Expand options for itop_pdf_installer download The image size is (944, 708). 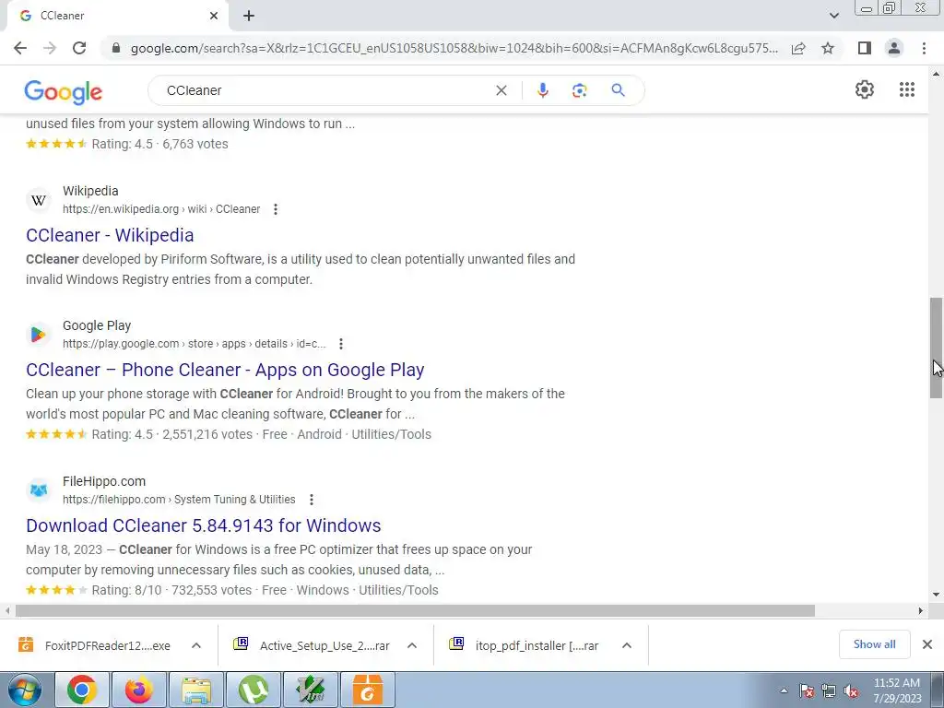(x=627, y=645)
